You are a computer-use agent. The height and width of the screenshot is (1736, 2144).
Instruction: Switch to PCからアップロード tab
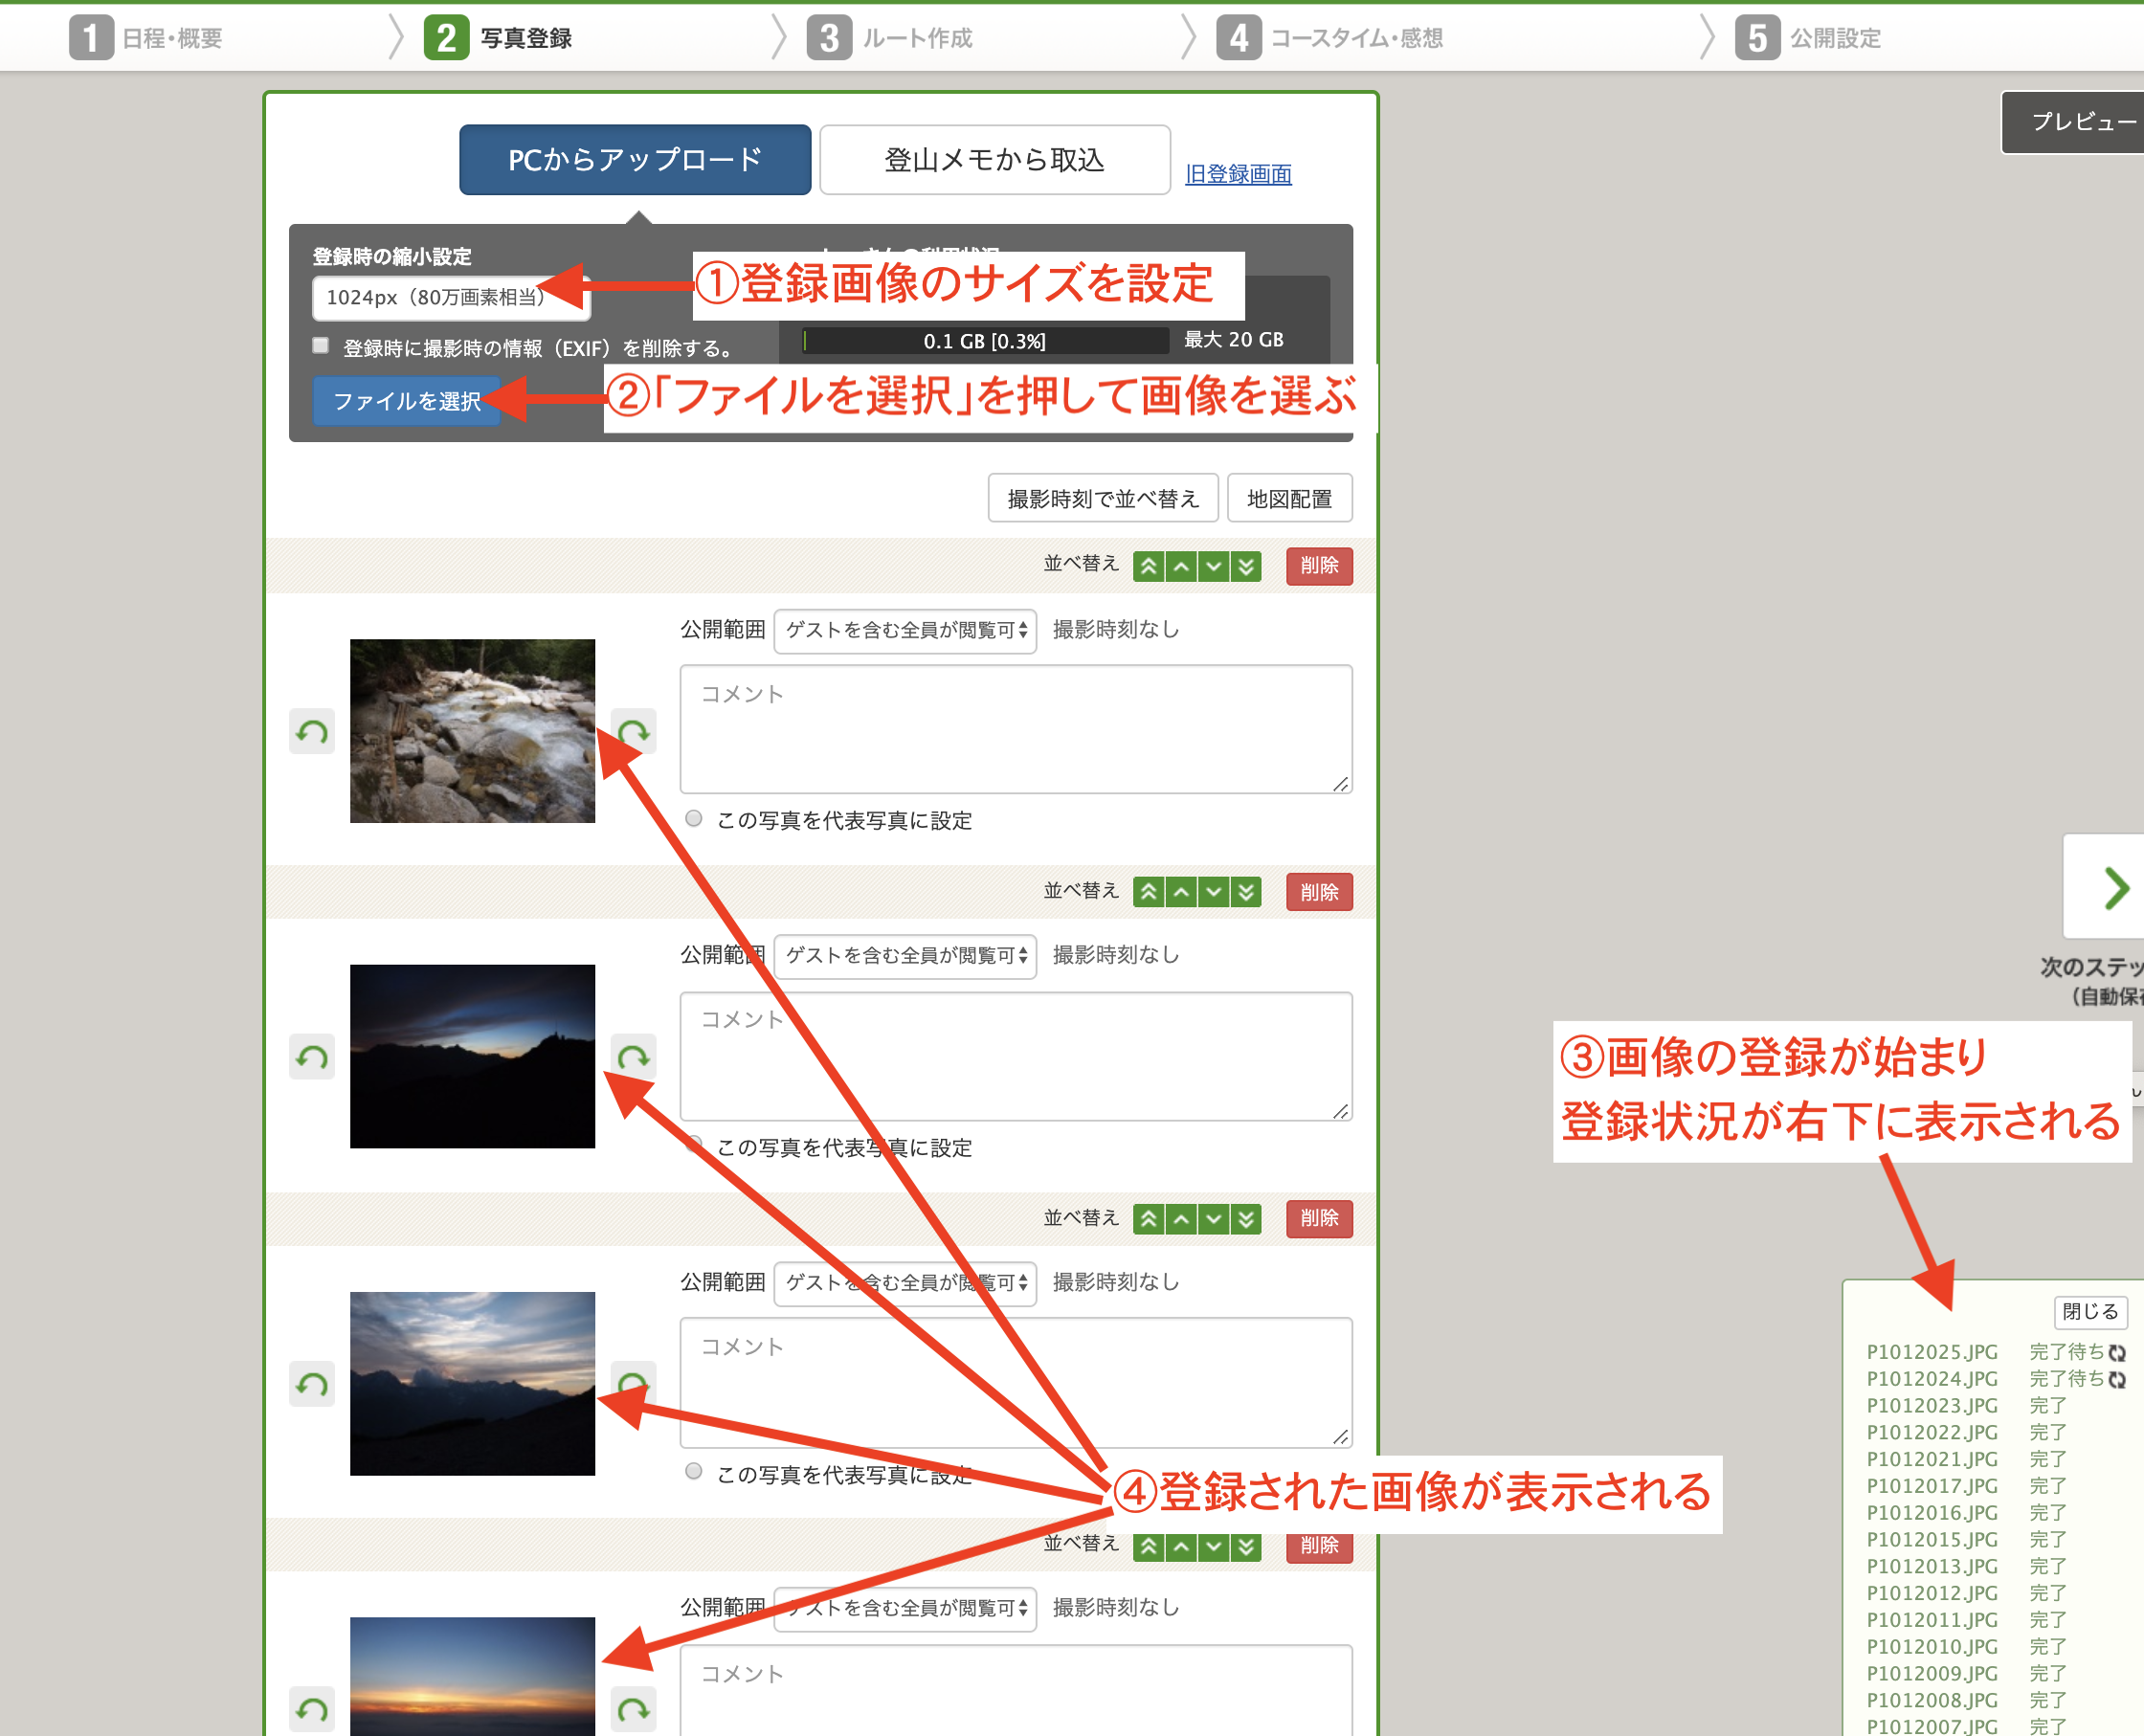point(635,160)
